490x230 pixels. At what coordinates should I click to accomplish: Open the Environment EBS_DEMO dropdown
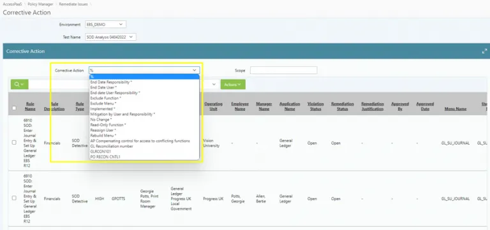(x=106, y=24)
